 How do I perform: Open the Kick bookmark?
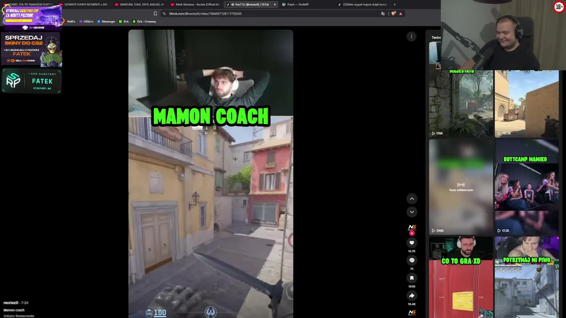124,21
